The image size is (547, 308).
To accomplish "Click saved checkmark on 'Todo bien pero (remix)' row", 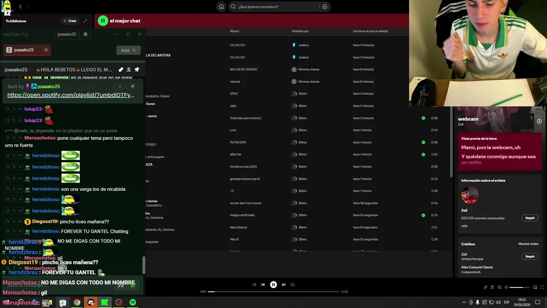I will coord(423,118).
